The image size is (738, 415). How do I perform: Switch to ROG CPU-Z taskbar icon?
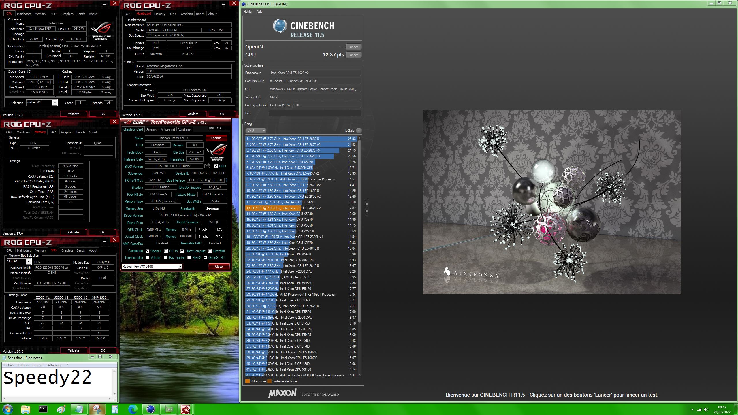(x=185, y=409)
